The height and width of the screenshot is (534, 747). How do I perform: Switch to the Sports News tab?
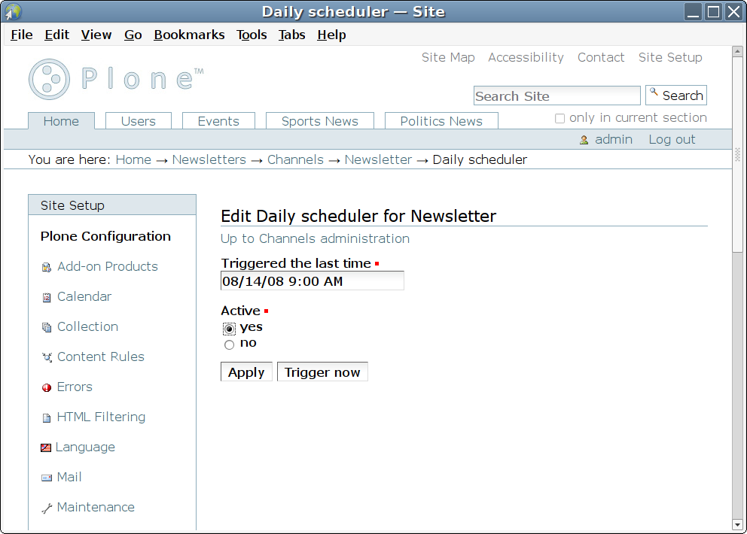[x=319, y=121]
